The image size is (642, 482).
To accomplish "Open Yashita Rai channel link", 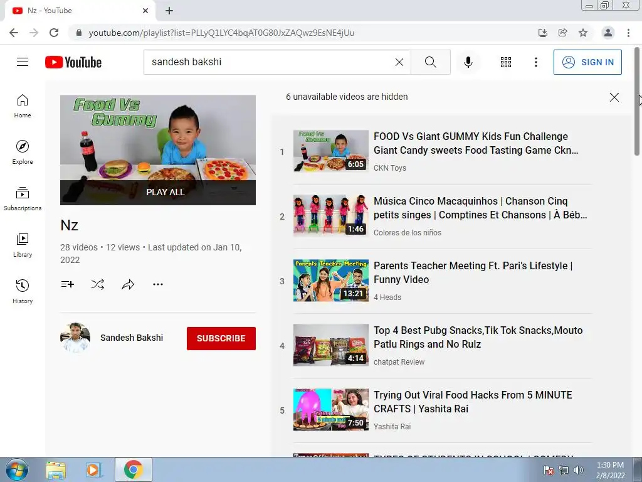I will pyautogui.click(x=392, y=426).
